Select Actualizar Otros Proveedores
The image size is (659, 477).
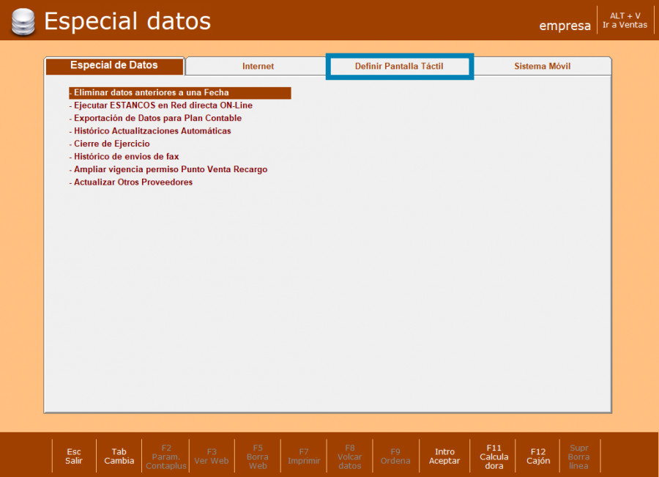point(133,182)
